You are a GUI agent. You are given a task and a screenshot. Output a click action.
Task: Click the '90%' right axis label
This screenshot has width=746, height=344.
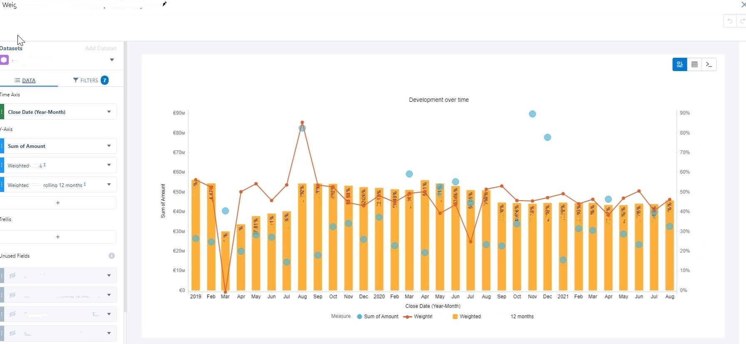(685, 113)
